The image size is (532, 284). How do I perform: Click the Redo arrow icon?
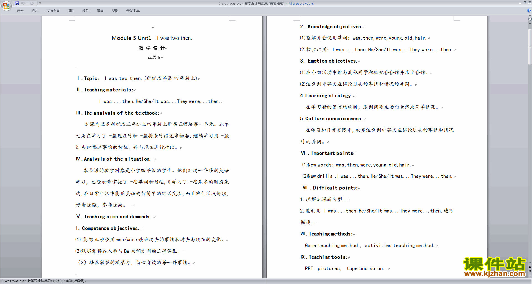32,3
